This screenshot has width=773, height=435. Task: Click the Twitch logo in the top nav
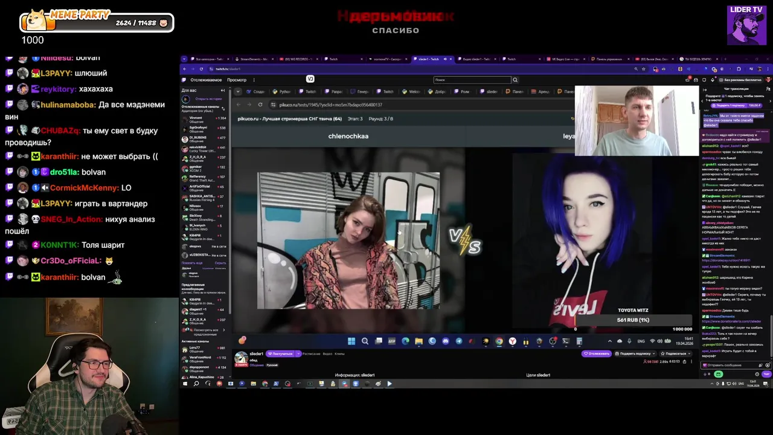(x=184, y=80)
